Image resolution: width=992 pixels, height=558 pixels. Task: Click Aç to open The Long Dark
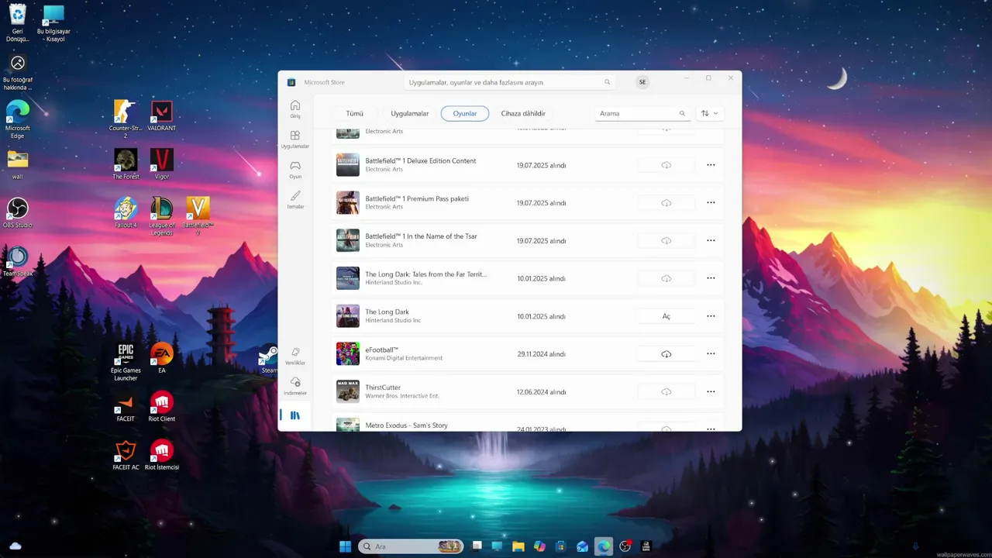[x=666, y=316]
